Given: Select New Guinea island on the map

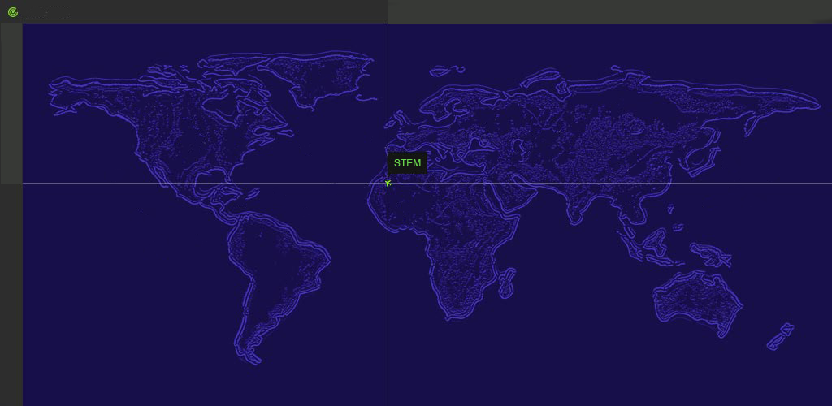Looking at the screenshot, I should pos(707,255).
